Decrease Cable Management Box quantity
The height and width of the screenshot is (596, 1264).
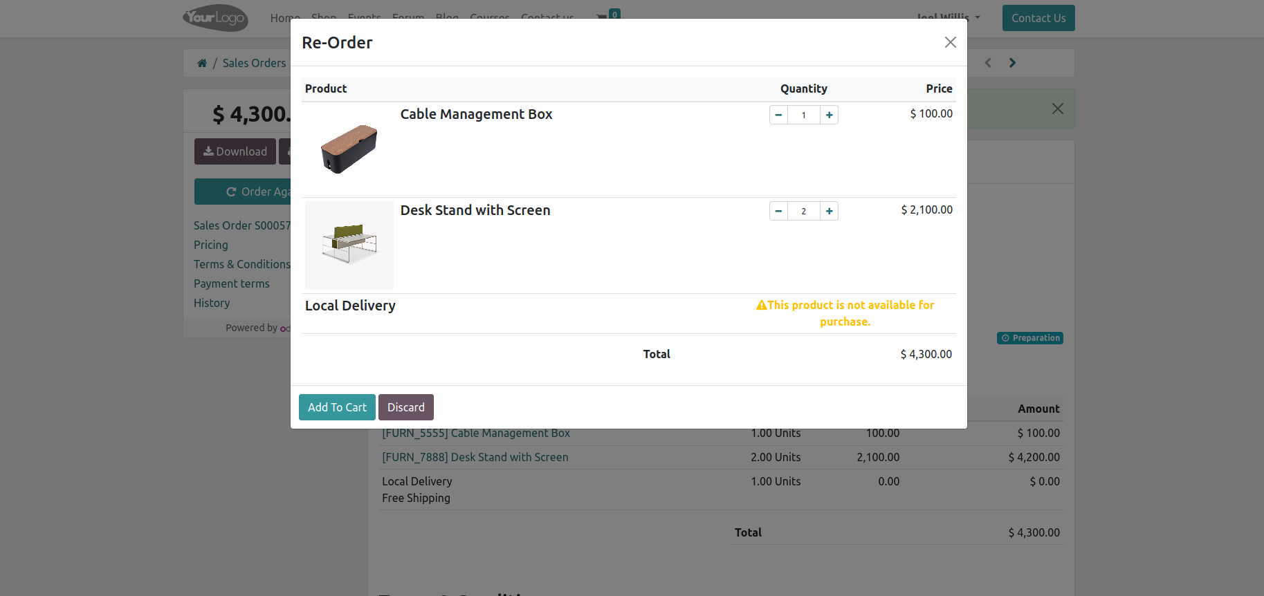(x=778, y=115)
